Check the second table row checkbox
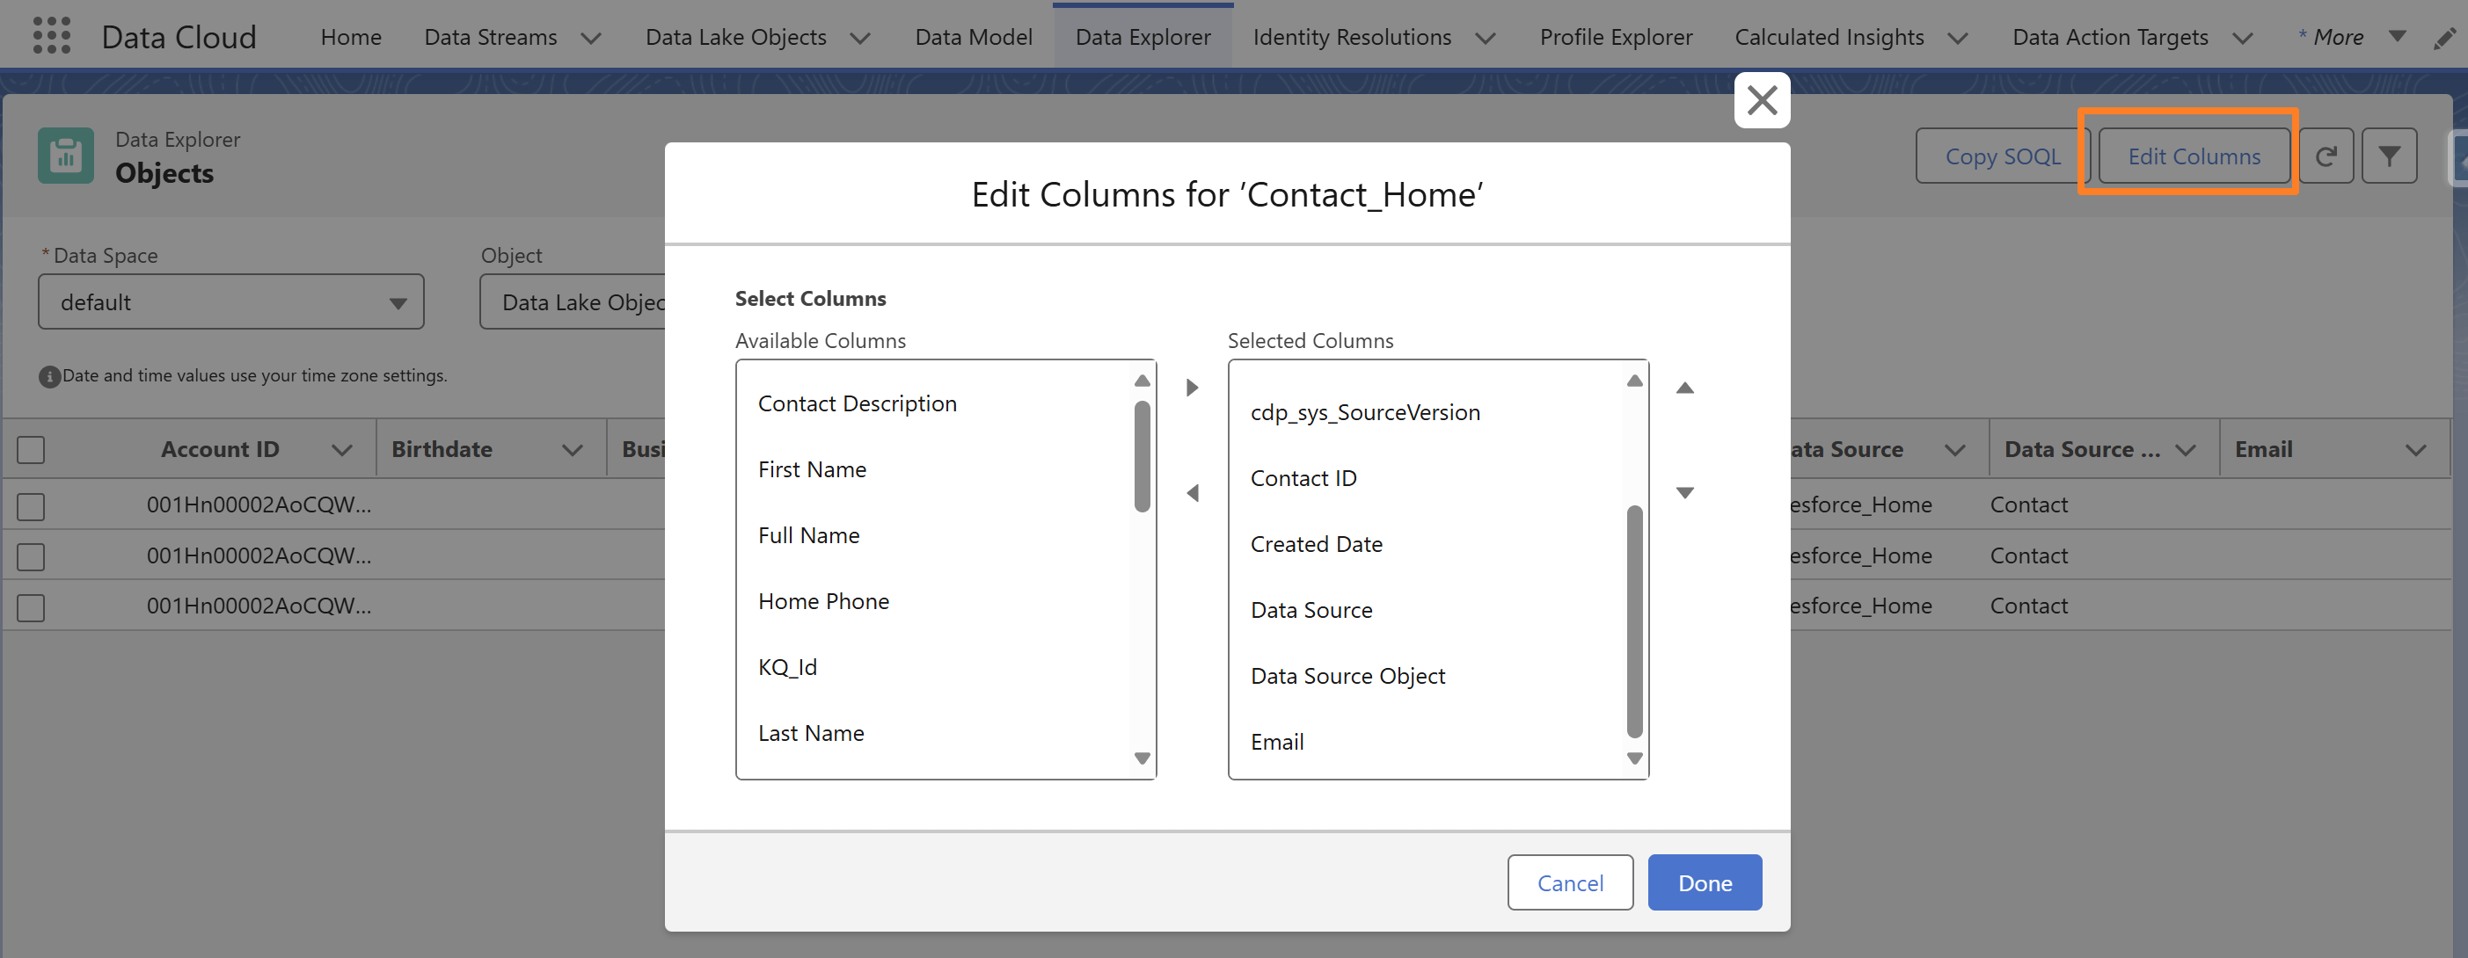 (x=31, y=556)
